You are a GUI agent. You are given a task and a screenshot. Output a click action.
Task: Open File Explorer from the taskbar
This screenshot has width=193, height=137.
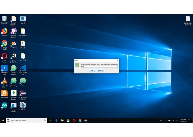[x=62, y=120]
